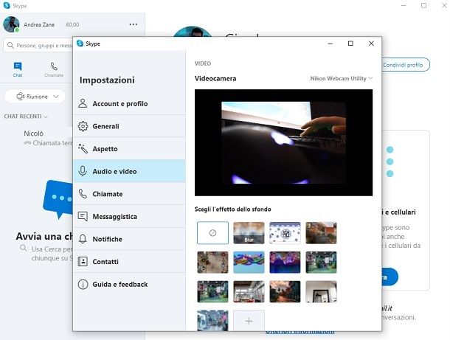Click the Condividi profilo button
The width and height of the screenshot is (450, 340).
(x=405, y=65)
